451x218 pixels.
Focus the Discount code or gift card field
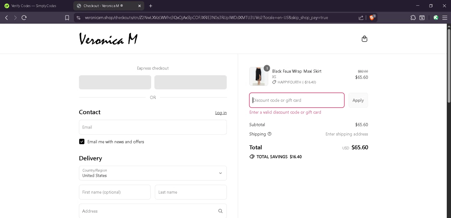point(297,100)
